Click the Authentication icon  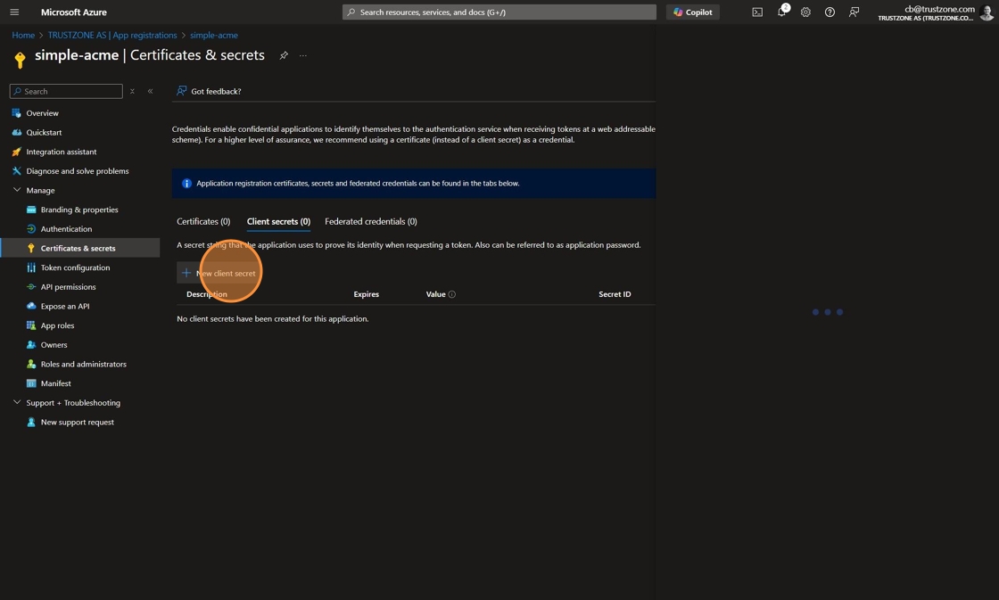coord(31,228)
